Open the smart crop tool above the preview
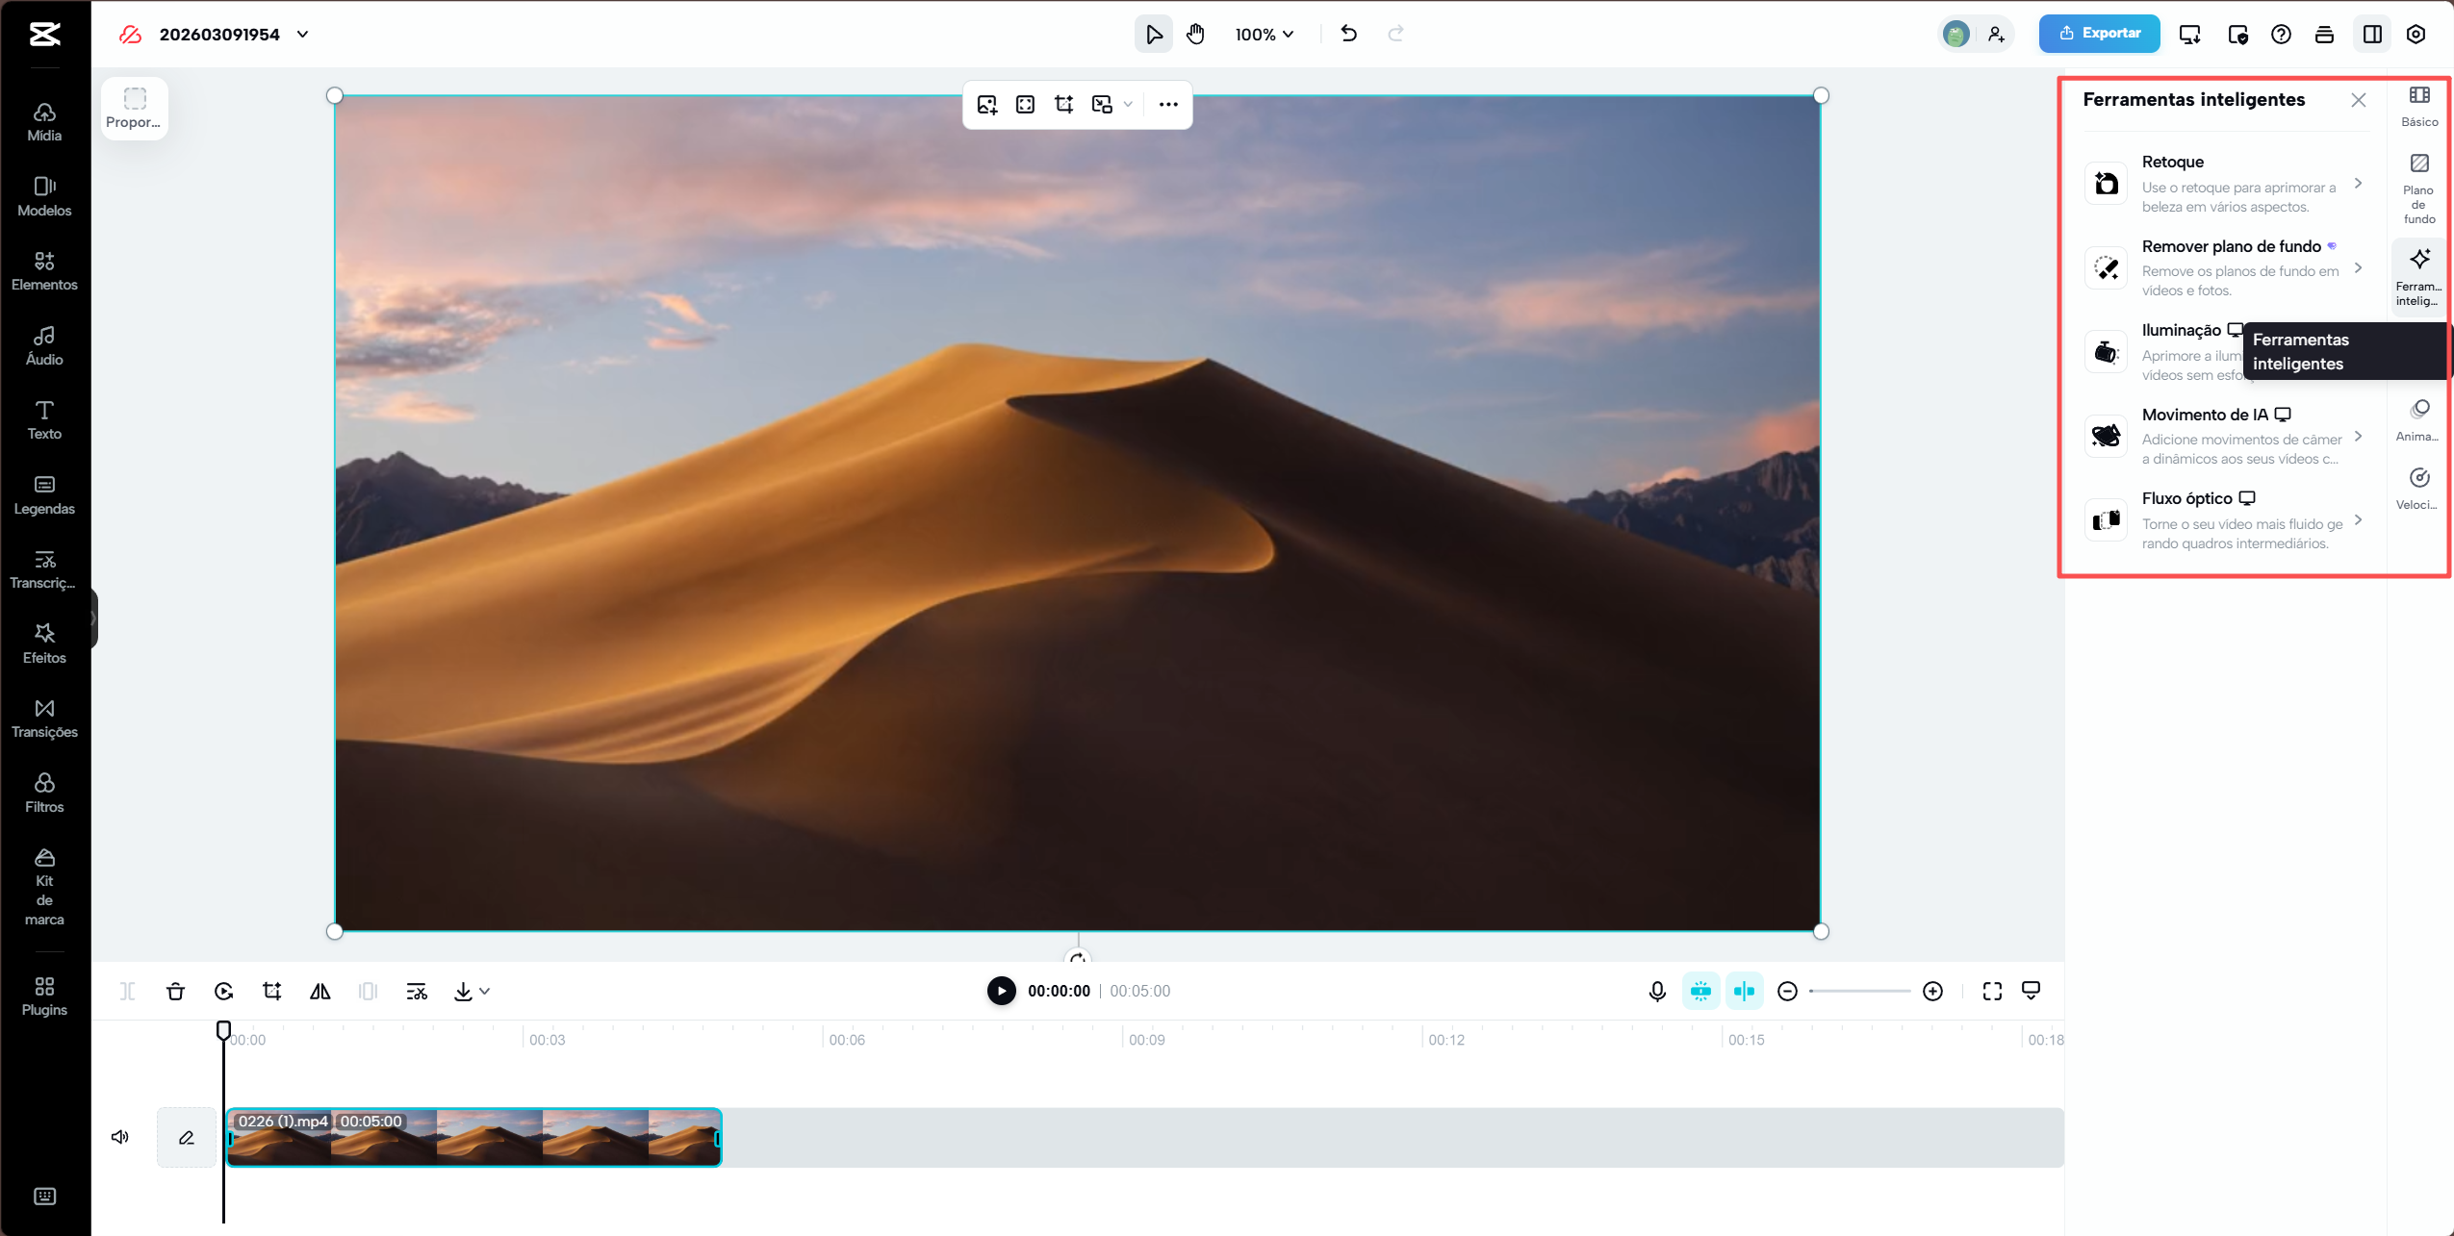 coord(1062,105)
